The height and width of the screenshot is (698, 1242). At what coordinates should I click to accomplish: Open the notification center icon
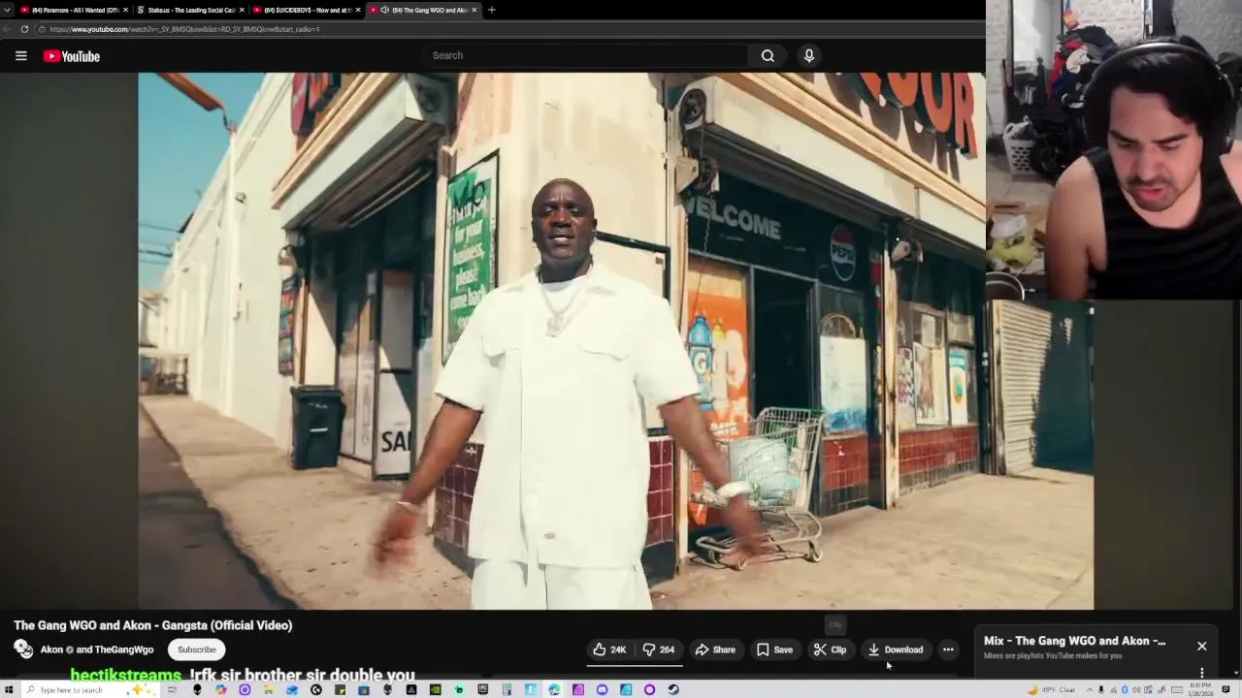coord(1226,689)
